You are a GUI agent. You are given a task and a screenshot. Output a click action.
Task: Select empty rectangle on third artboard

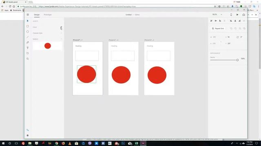pos(159,56)
